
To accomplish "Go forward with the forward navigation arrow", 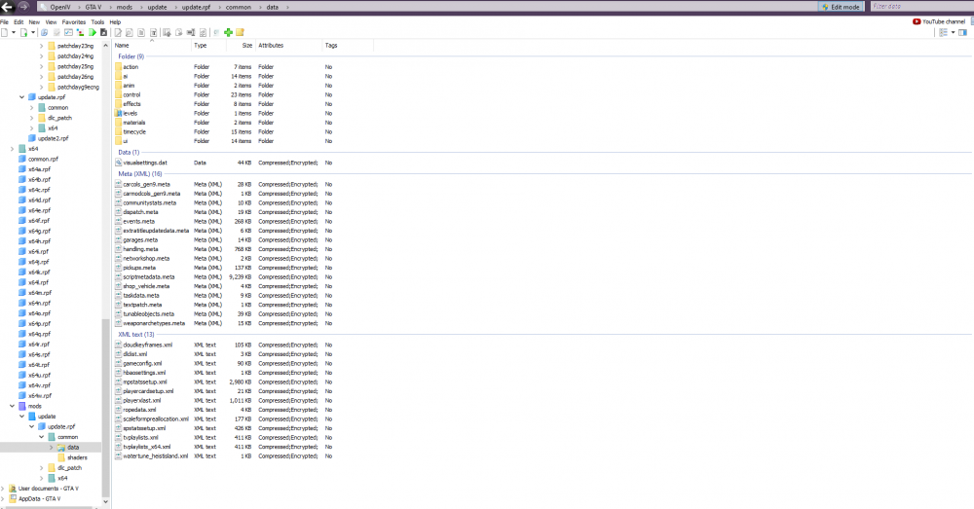I will pyautogui.click(x=23, y=7).
